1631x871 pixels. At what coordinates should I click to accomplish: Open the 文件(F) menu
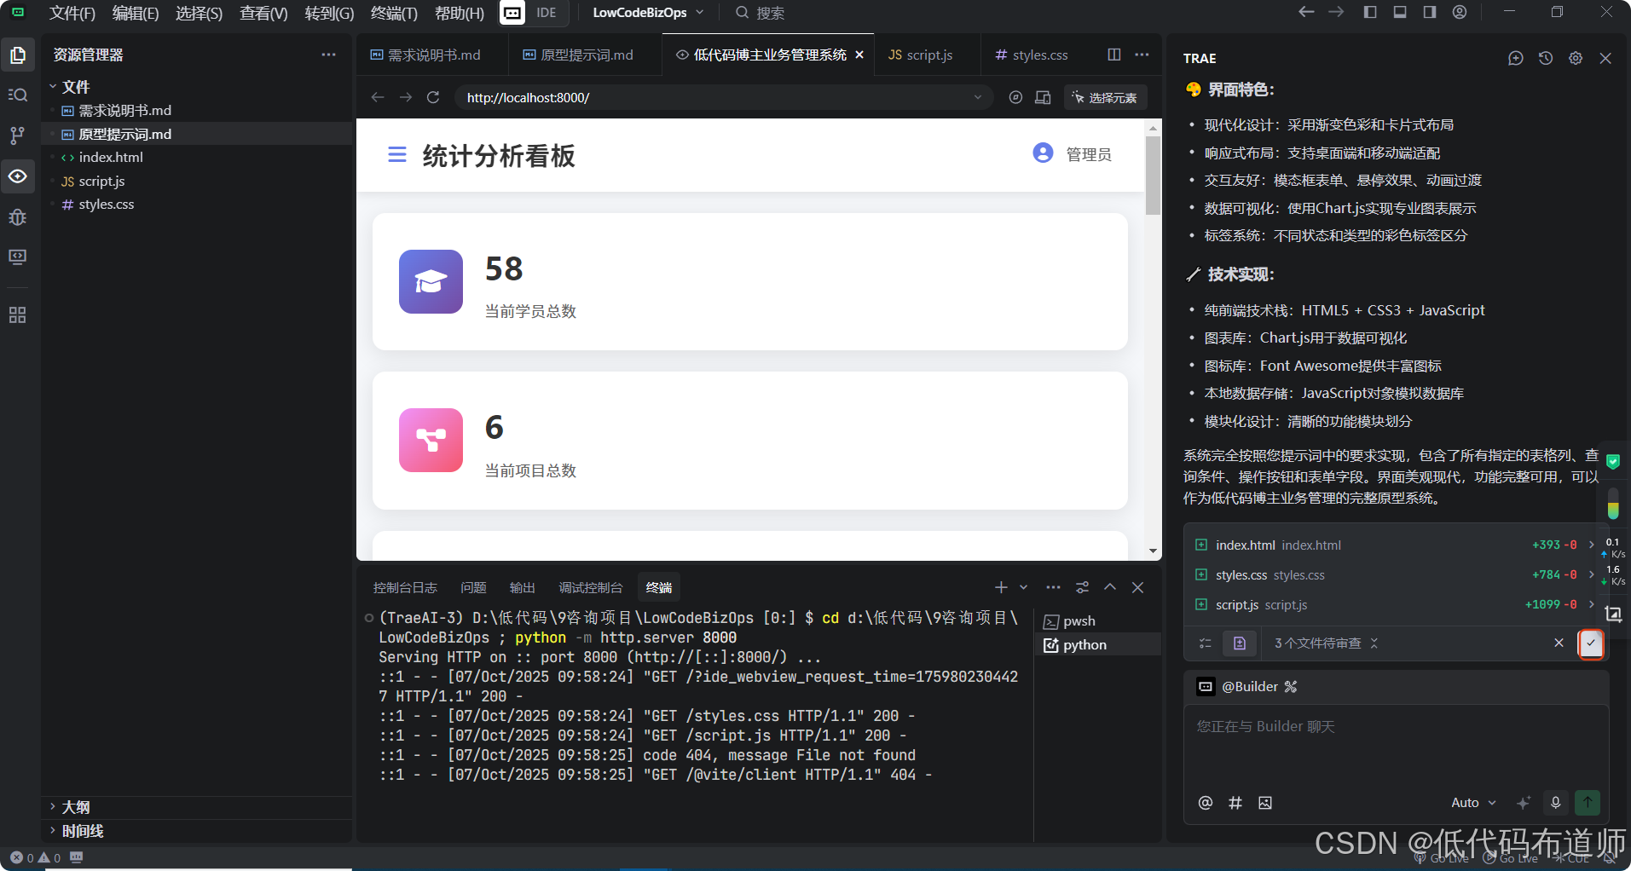pyautogui.click(x=72, y=13)
